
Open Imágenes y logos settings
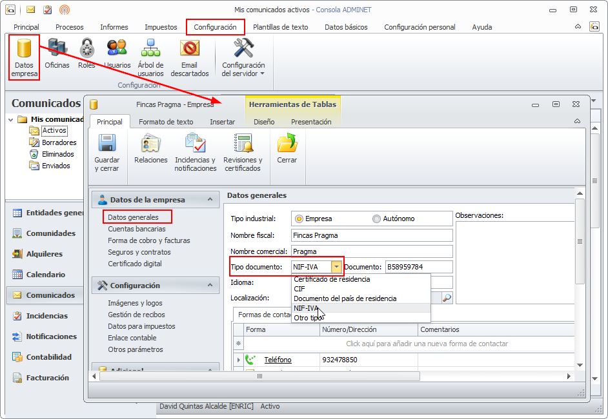click(x=135, y=303)
